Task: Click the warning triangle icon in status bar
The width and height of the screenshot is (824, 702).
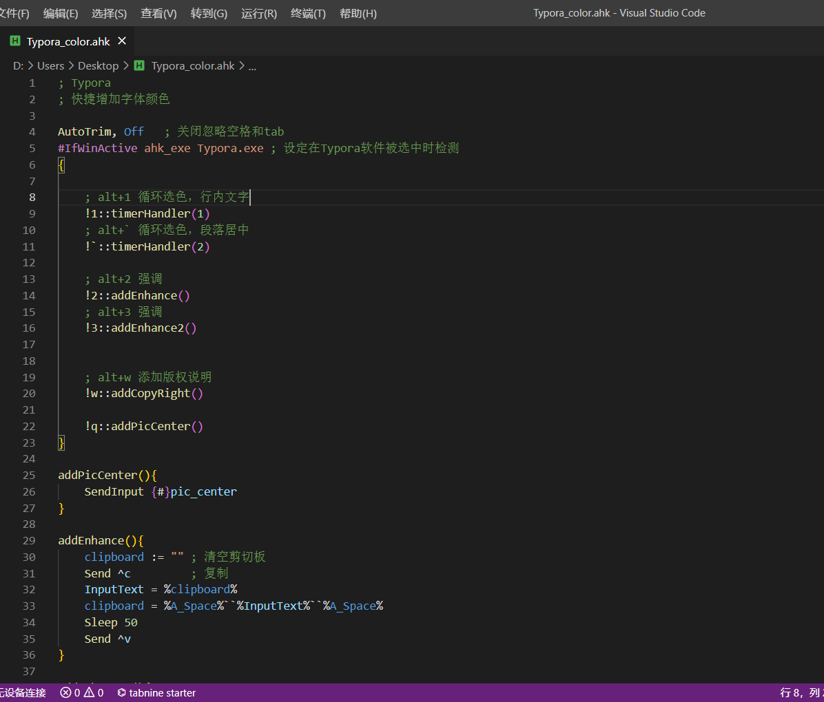Action: tap(90, 692)
